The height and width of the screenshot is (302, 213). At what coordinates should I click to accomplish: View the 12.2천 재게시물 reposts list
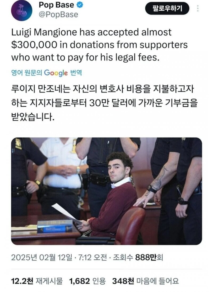37,281
